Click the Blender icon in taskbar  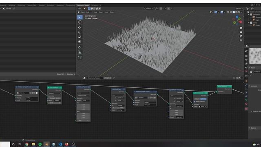pyautogui.click(x=47, y=144)
